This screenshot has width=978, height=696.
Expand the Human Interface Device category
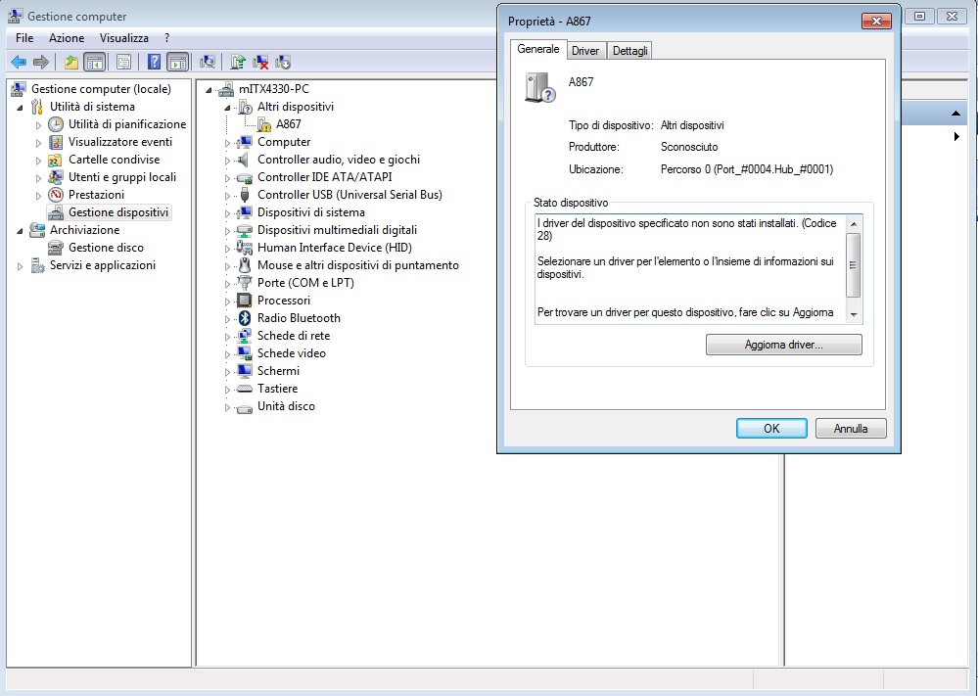228,249
